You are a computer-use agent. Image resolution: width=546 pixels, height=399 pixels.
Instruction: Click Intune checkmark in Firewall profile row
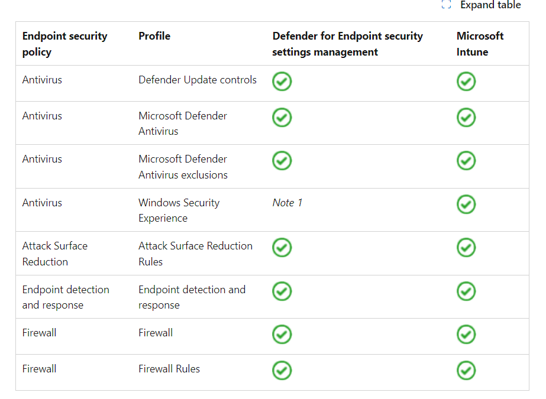click(x=466, y=335)
